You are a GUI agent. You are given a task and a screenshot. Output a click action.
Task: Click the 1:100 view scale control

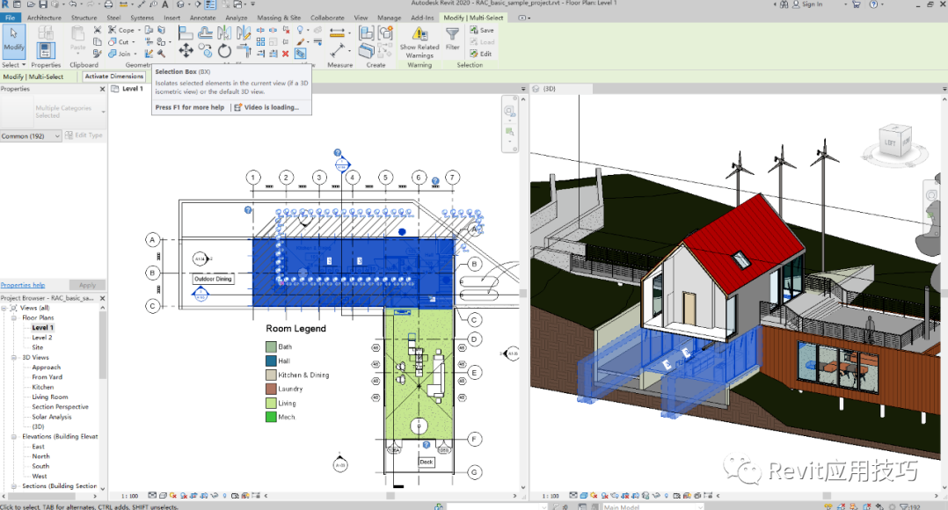[x=129, y=496]
